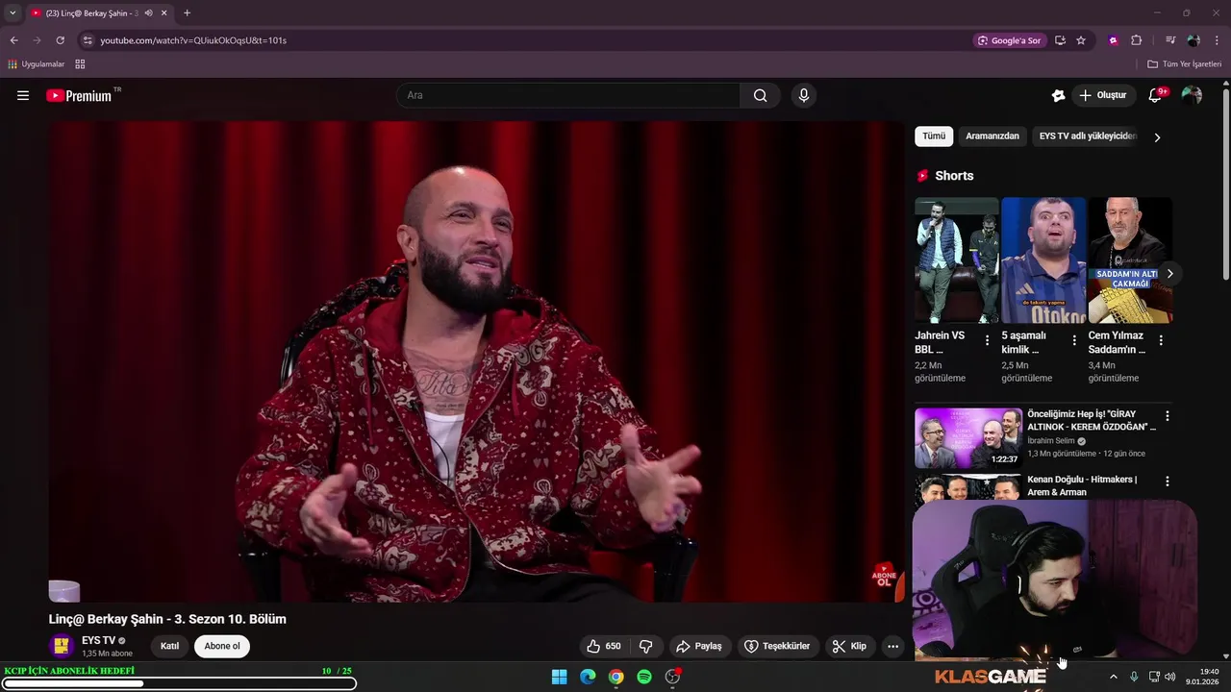Image resolution: width=1231 pixels, height=692 pixels.
Task: Open new browser tab
Action: (x=187, y=13)
